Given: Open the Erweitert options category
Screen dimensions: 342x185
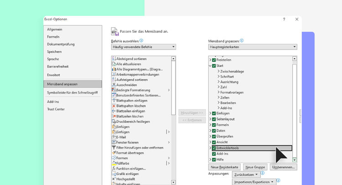Looking at the screenshot, I should (x=53, y=75).
